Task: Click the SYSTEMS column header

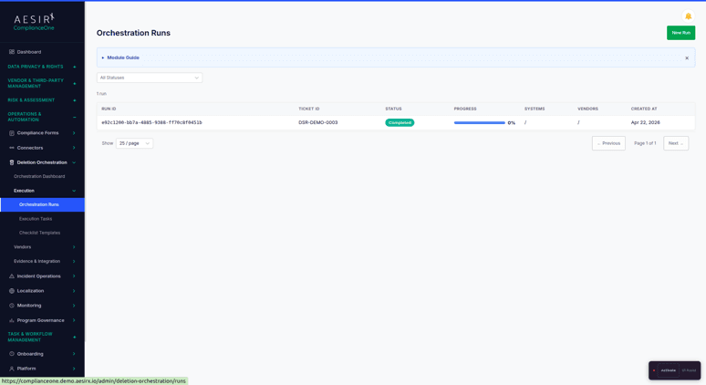Action: click(x=535, y=109)
